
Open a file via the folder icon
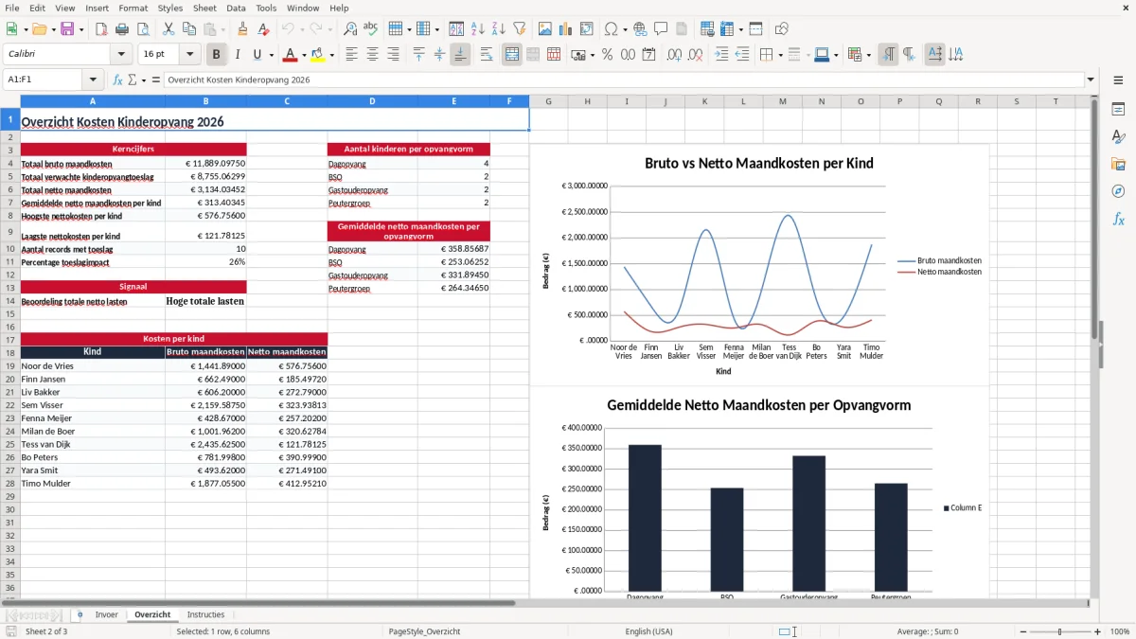click(x=39, y=29)
